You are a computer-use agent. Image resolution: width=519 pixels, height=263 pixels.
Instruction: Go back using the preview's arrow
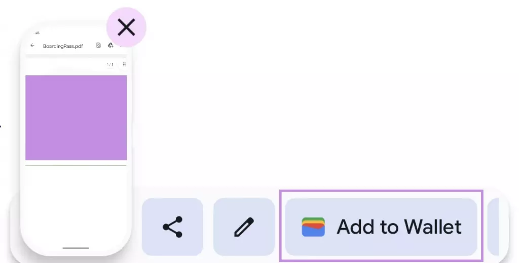click(x=32, y=45)
